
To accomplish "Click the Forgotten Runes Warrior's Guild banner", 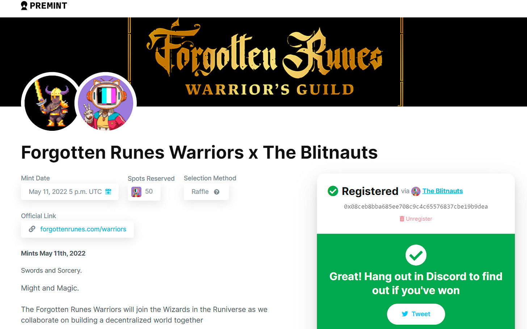I will coord(265,62).
